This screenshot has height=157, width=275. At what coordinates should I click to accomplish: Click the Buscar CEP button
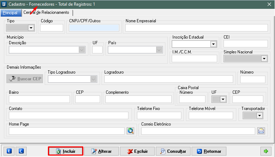[x=25, y=78]
